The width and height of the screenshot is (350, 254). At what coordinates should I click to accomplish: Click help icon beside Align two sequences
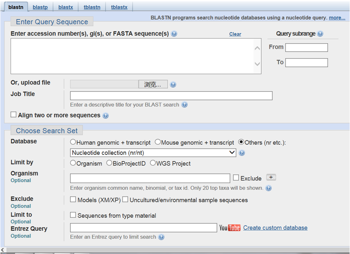coord(106,116)
